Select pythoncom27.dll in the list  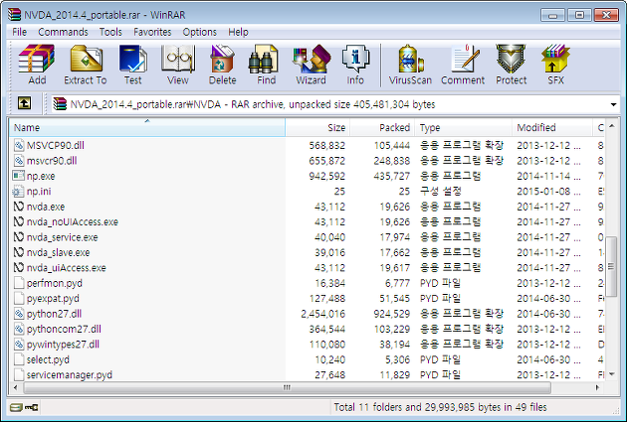point(64,329)
